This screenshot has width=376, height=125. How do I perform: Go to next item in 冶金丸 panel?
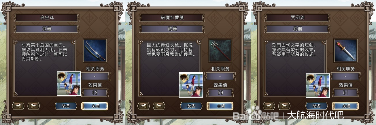click(33, 106)
